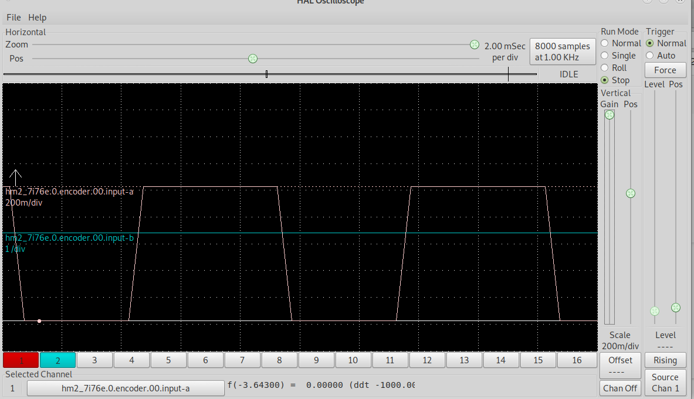Click the horizontal Pos slider handle
This screenshot has width=694, height=399.
[x=253, y=59]
